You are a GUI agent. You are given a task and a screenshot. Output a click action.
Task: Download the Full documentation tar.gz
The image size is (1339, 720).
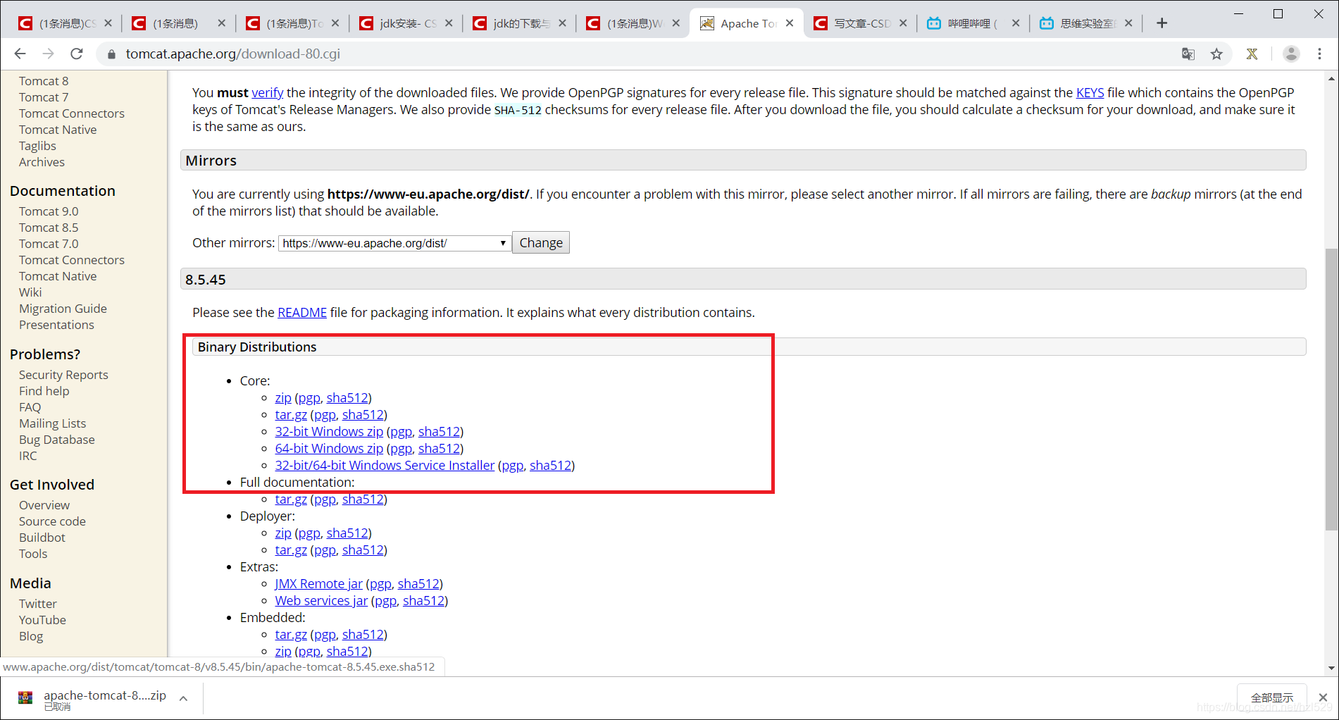pyautogui.click(x=291, y=499)
